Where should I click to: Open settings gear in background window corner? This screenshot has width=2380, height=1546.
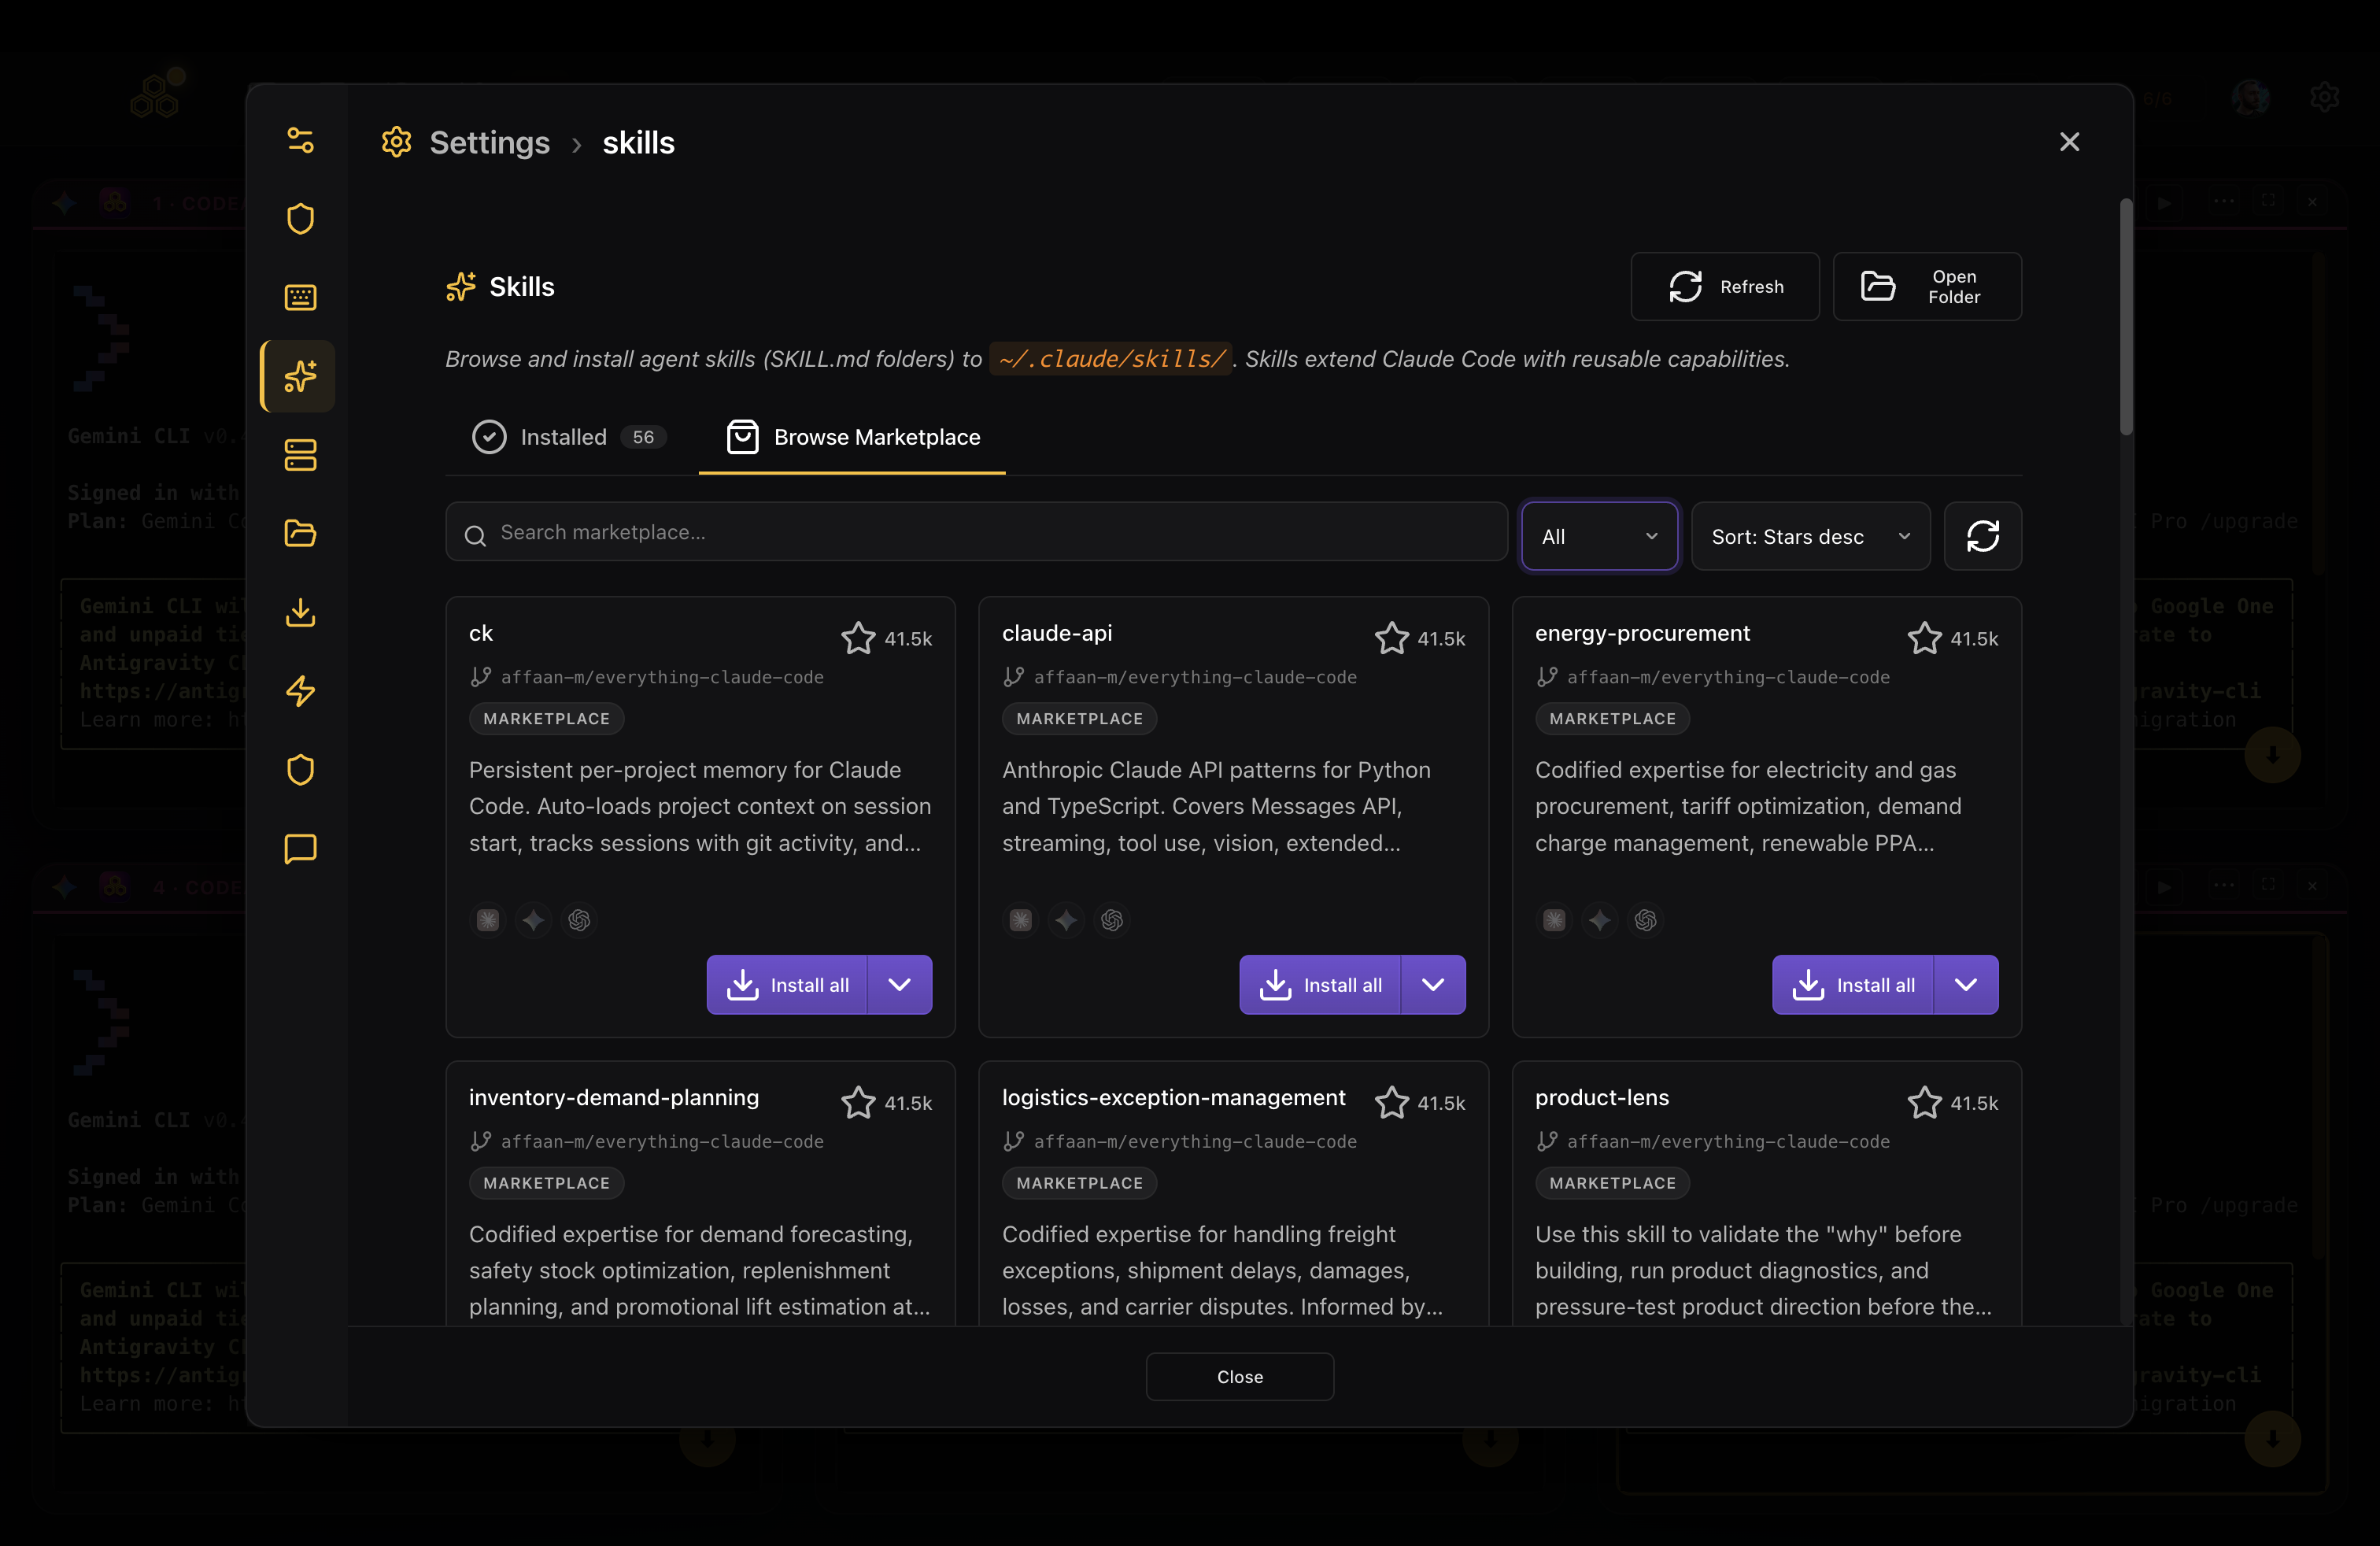click(2324, 97)
